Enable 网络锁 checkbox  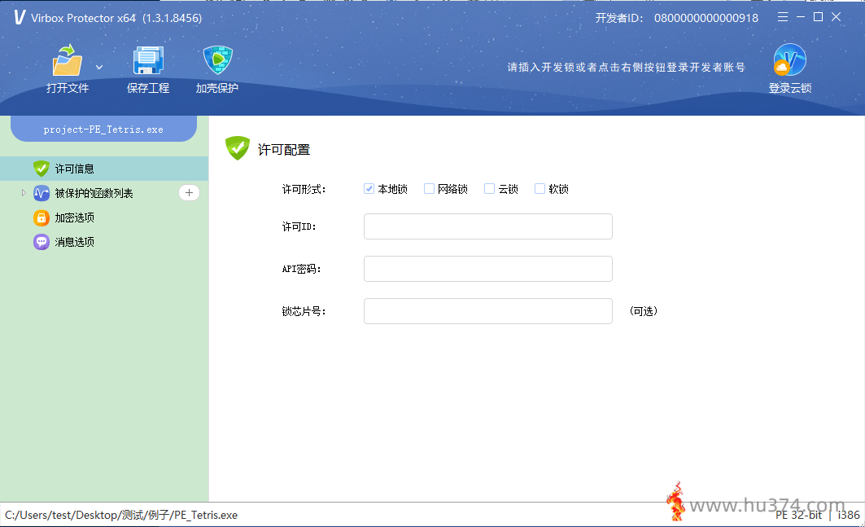click(429, 189)
